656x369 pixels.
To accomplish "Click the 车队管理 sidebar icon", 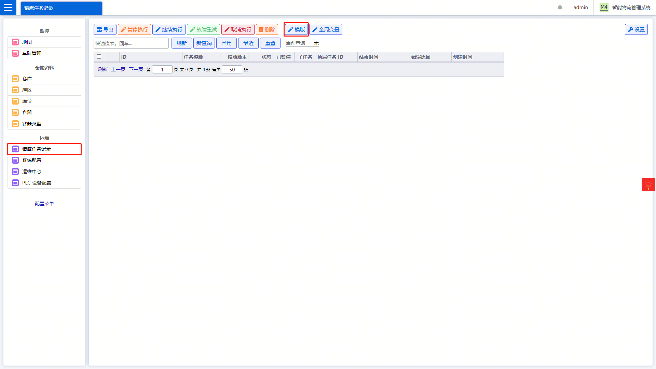I will pyautogui.click(x=15, y=53).
